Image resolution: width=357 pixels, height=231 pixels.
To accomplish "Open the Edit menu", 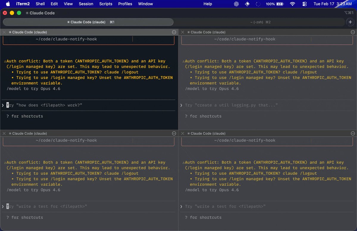I will (x=54, y=4).
